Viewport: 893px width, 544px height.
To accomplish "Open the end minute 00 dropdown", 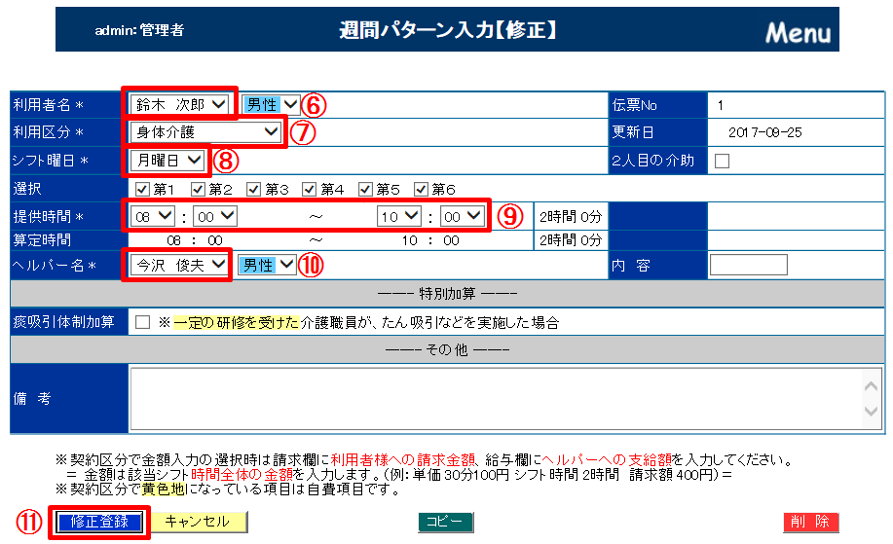I will tap(462, 216).
